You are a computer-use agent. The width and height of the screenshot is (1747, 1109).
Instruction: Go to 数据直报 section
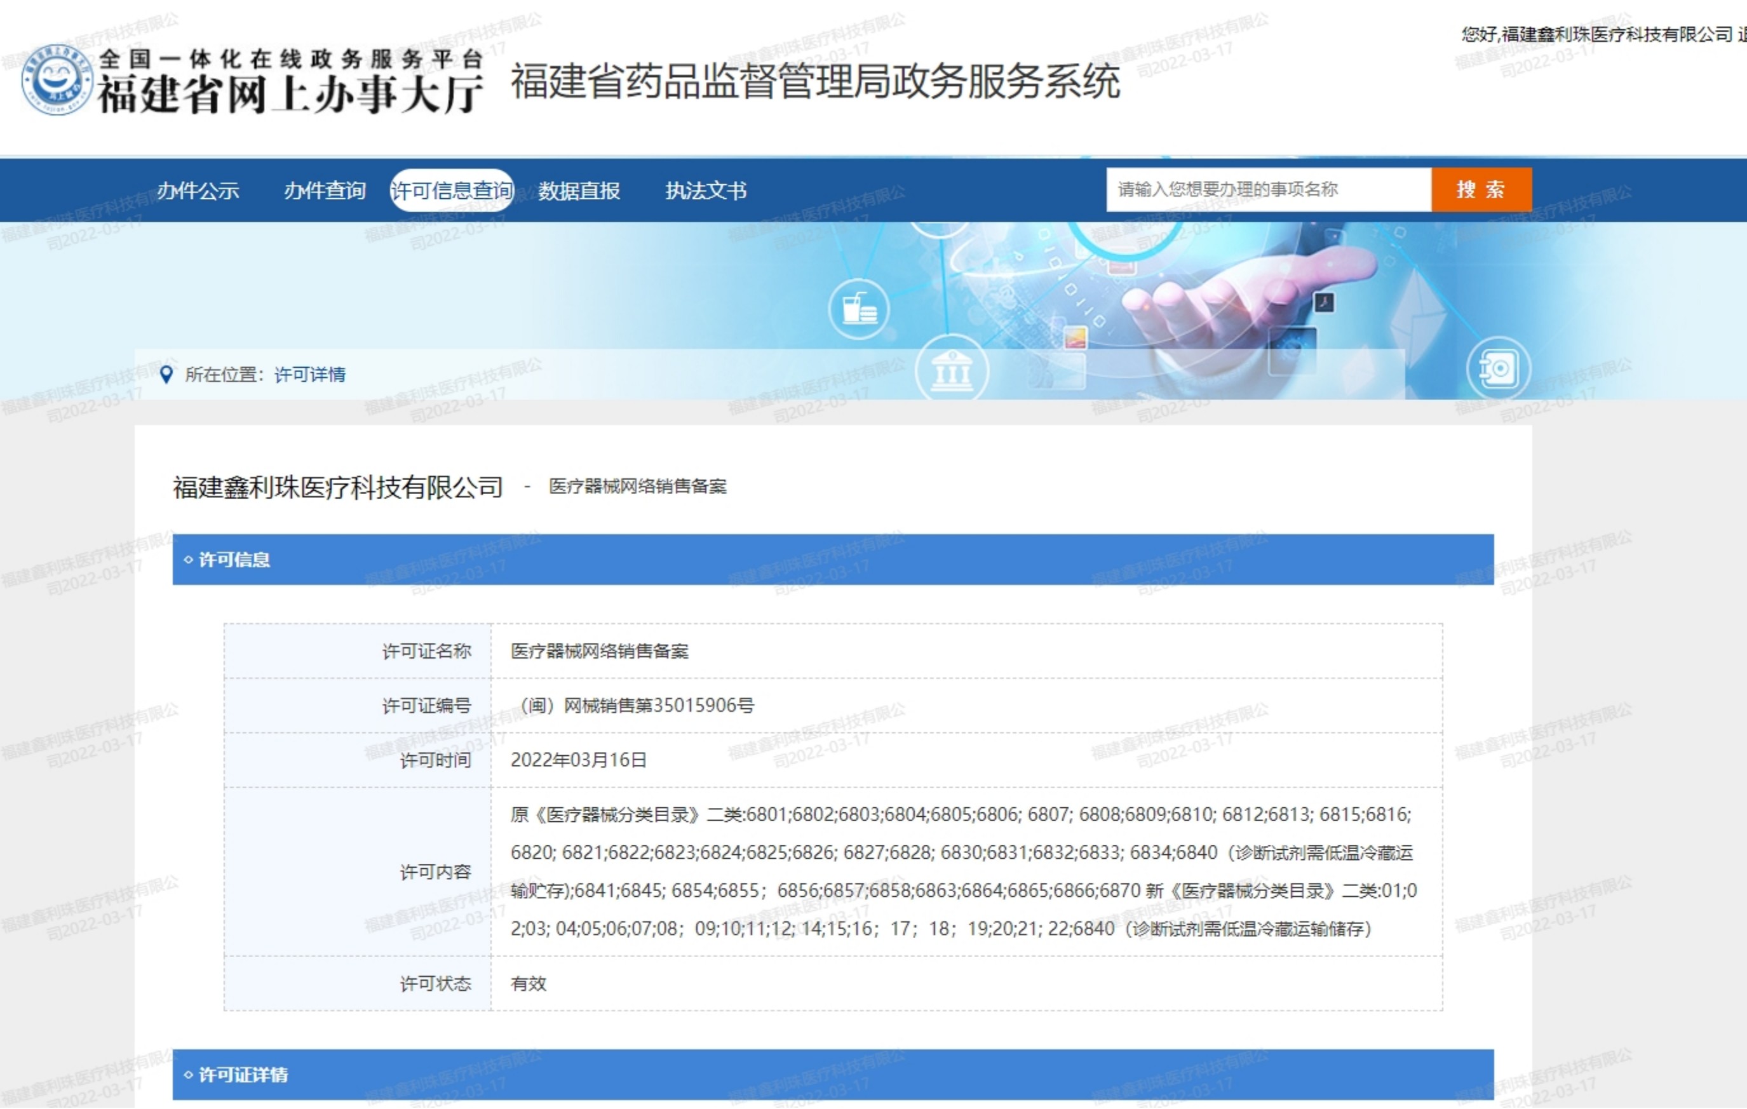(x=578, y=191)
